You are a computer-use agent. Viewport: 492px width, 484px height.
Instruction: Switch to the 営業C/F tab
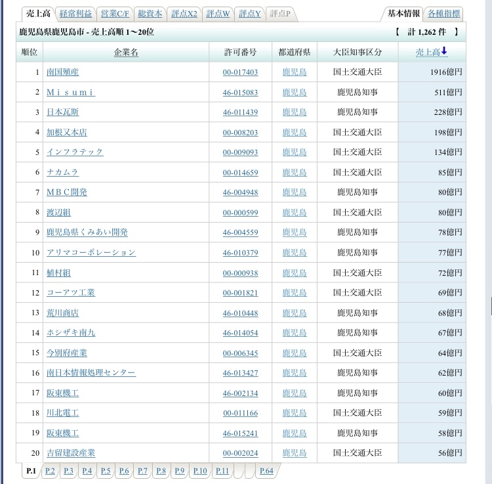[x=115, y=14]
